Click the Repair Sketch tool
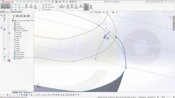The image size is (175, 98). click(x=68, y=7)
